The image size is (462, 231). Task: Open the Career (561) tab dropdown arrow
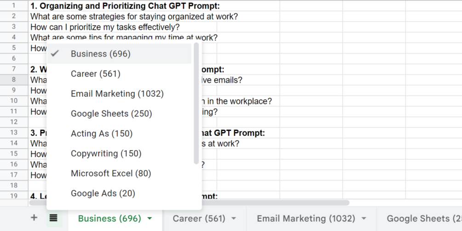pos(234,218)
